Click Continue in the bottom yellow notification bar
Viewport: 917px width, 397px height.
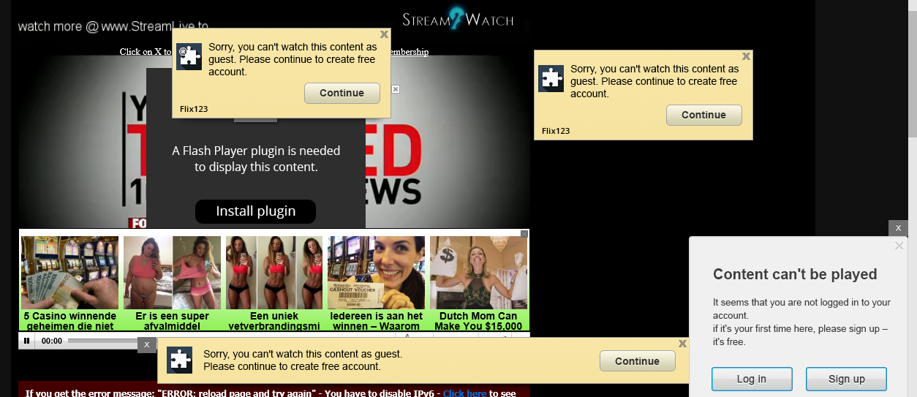click(637, 361)
